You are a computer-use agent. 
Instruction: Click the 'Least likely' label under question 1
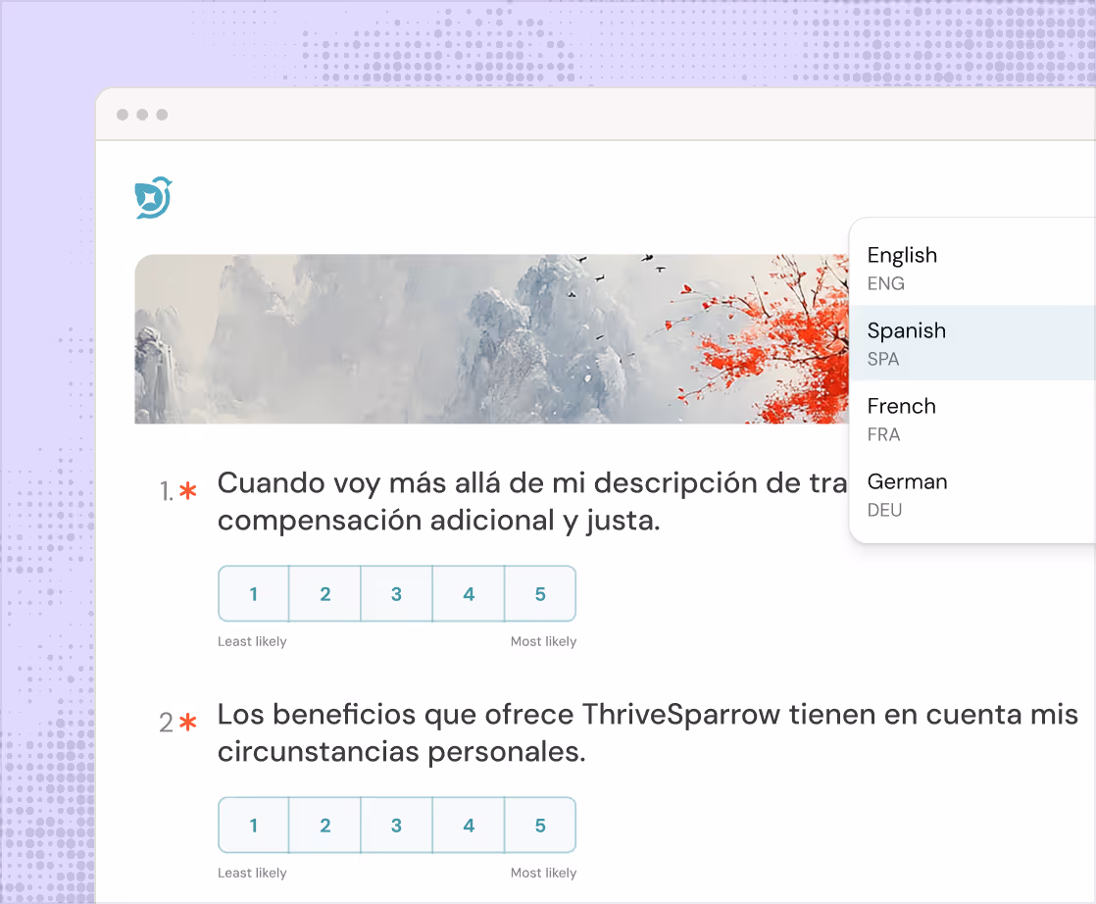coord(251,641)
